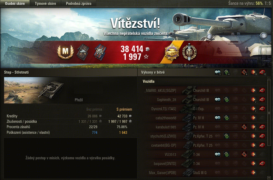Click the spotted icon for VU3513 row
Screen dimensions: 273x180
[218, 154]
